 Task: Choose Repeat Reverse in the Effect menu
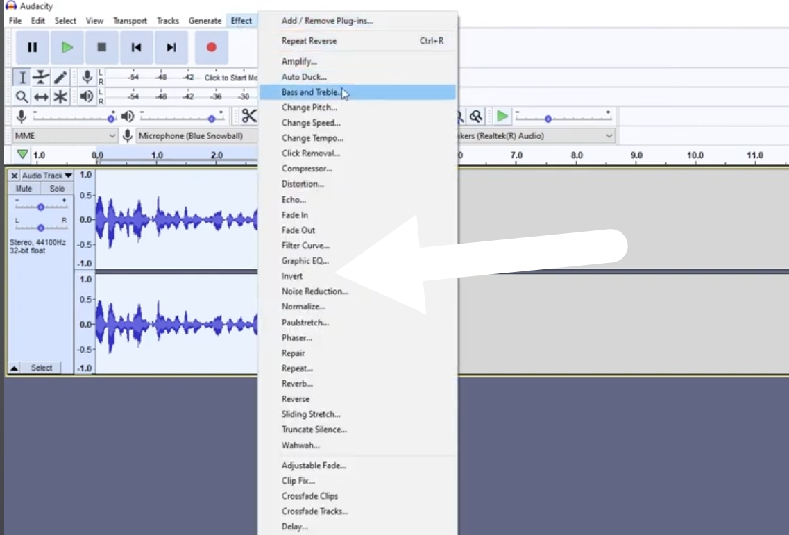tap(358, 41)
